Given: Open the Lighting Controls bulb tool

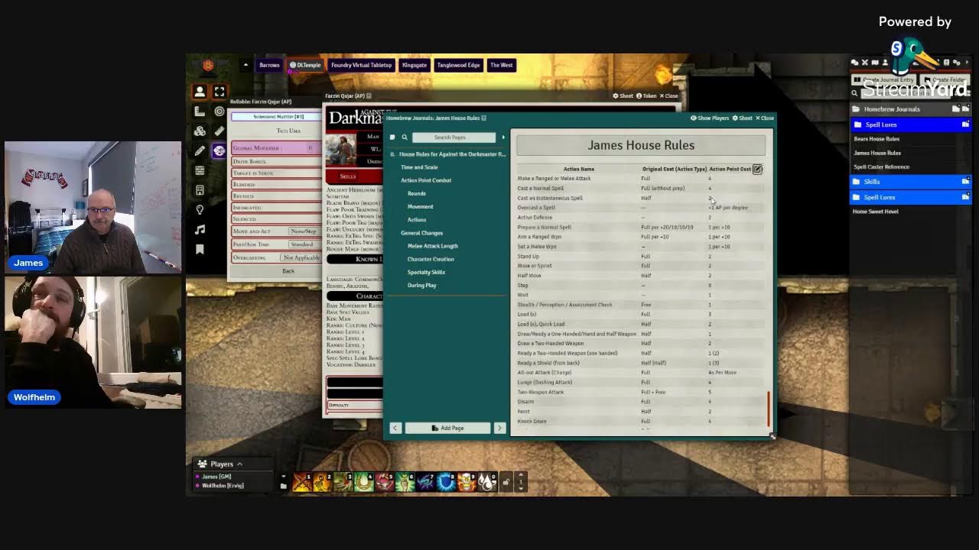Looking at the screenshot, I should (x=200, y=210).
